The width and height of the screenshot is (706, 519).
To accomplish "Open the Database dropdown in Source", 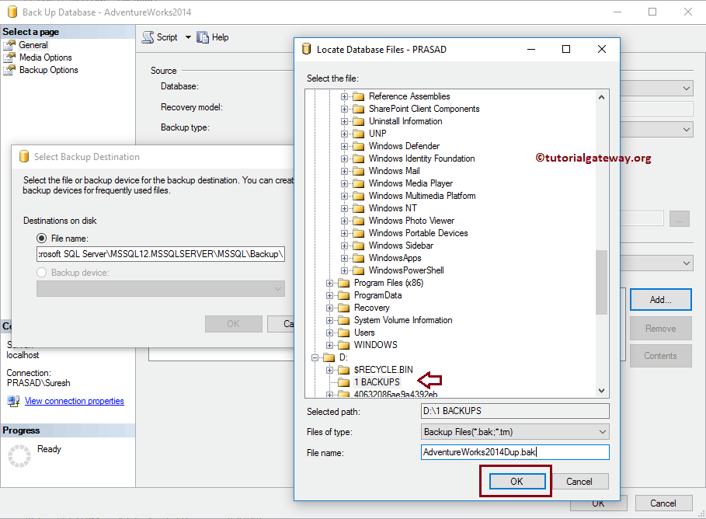I will coord(687,89).
